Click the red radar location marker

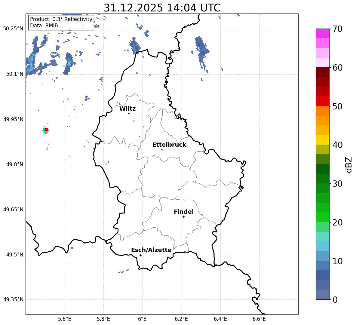pos(47,130)
